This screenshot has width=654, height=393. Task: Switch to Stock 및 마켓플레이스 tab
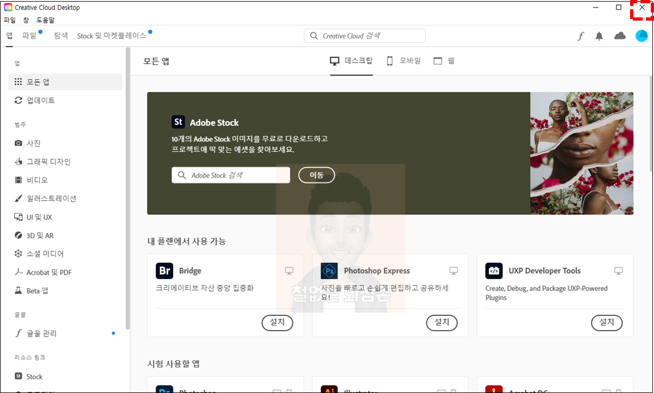coord(111,36)
